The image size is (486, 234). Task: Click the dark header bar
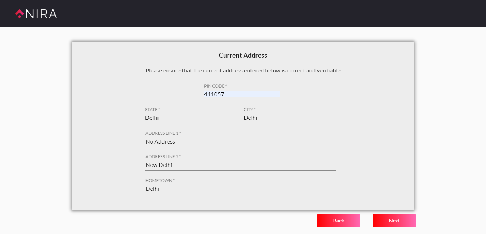pos(253,13)
